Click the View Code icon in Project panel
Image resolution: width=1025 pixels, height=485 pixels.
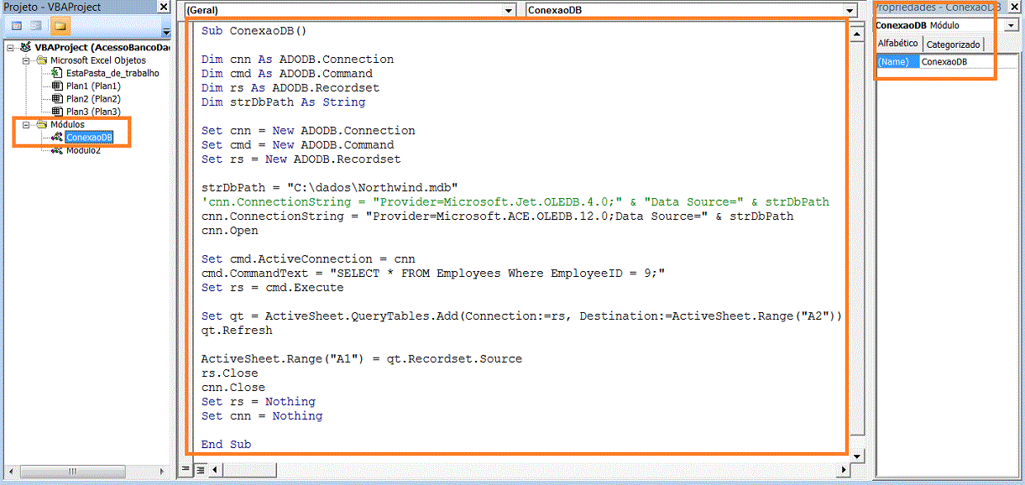click(17, 26)
